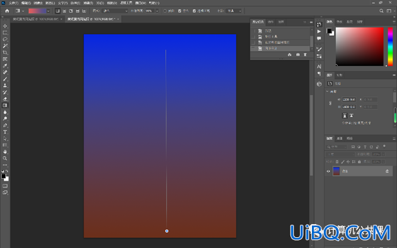This screenshot has height=248, width=397.
Task: Select the Gradient tool in toolbar
Action: click(x=5, y=105)
